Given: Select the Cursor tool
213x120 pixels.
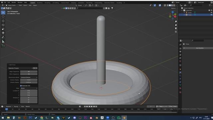Looking at the screenshot, I should click(x=3, y=17).
